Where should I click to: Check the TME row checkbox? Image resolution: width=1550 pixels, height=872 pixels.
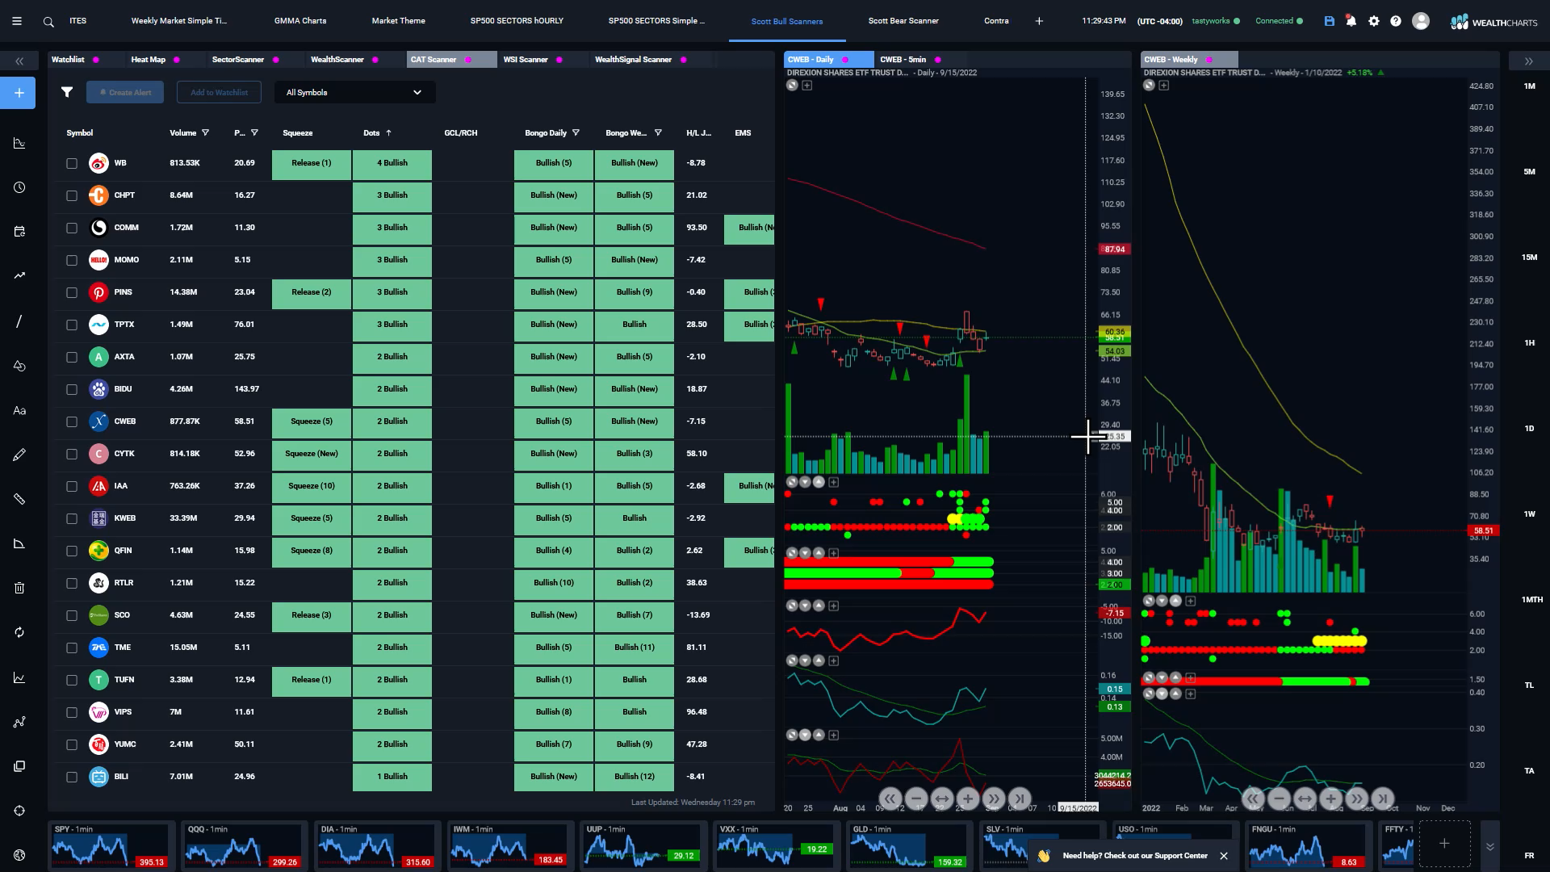[72, 648]
